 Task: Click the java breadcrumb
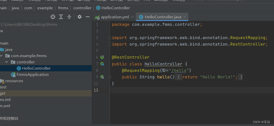15,8
